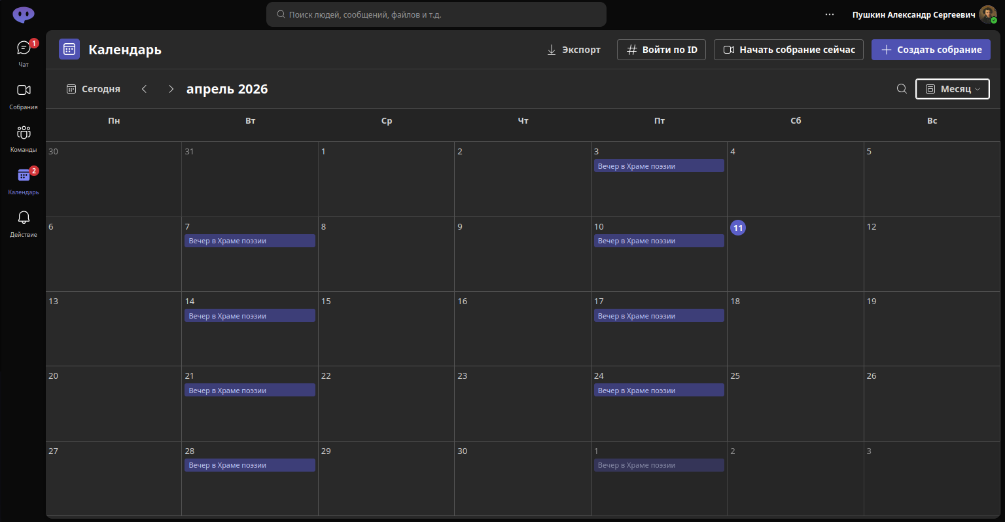Click the Экспорт button

click(x=574, y=50)
